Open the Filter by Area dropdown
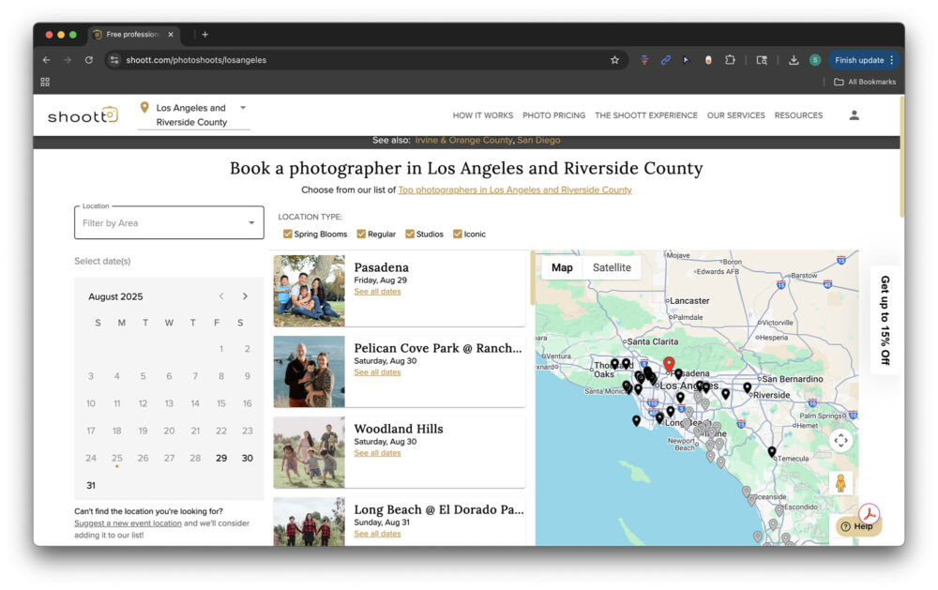 (x=169, y=223)
